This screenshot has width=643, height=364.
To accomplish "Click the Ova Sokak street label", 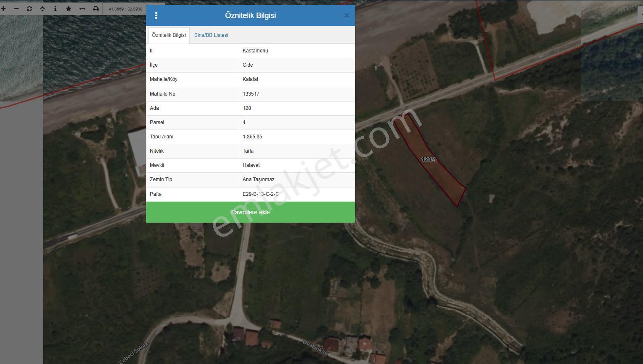I will pos(315,348).
